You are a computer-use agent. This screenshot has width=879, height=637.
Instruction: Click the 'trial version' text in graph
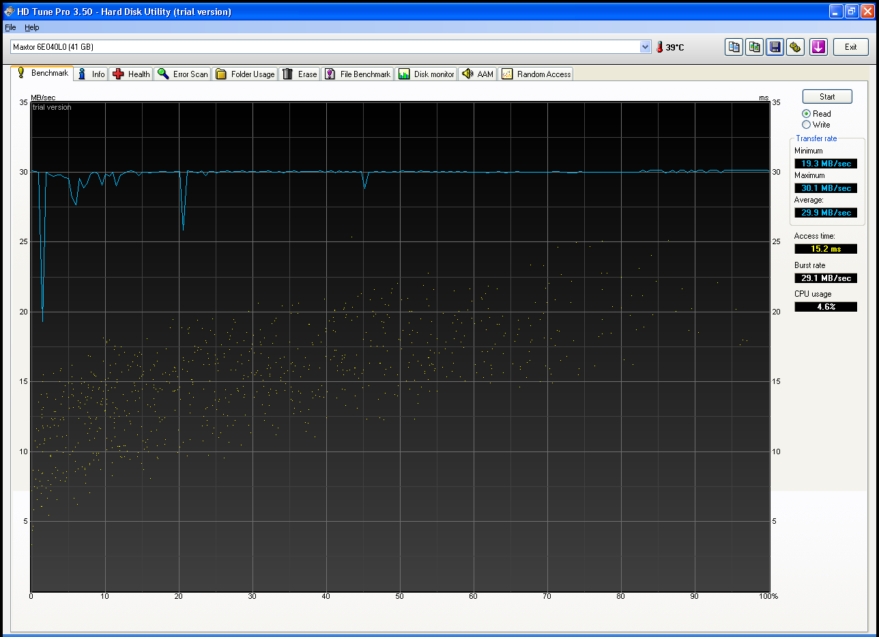click(52, 107)
